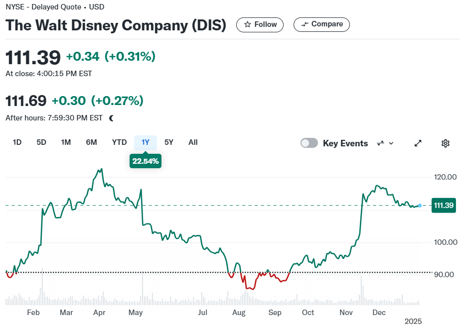Switch chart to 1M range

click(66, 142)
